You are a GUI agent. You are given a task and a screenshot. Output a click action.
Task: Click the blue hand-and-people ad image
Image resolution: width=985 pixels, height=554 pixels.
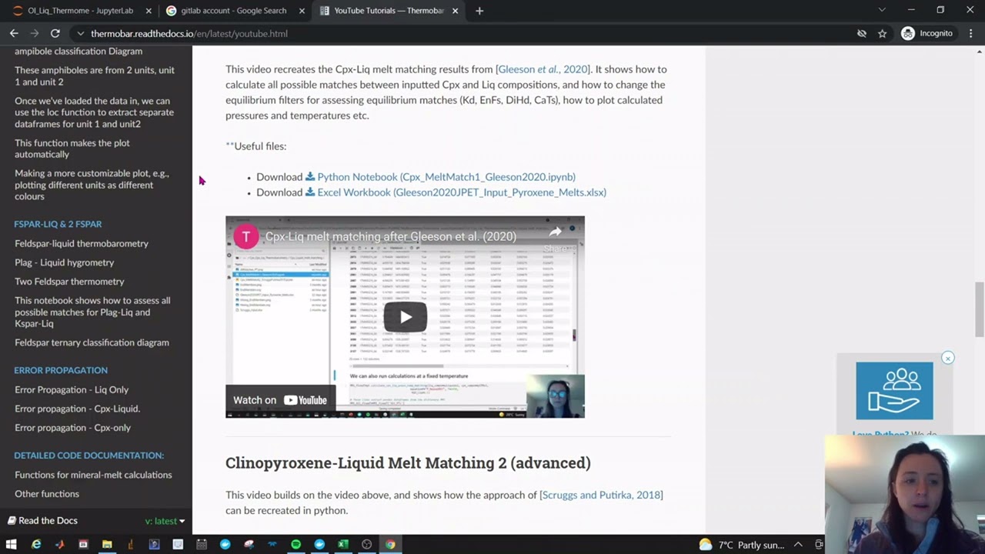point(894,391)
